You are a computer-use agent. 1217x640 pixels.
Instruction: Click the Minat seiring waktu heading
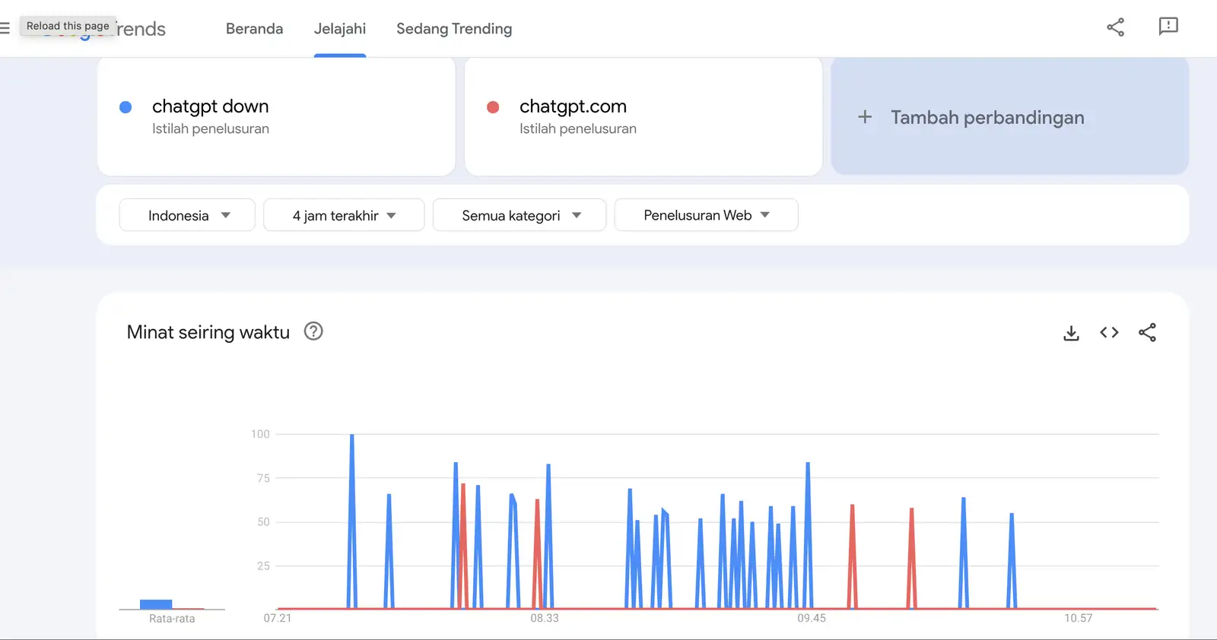pos(208,332)
